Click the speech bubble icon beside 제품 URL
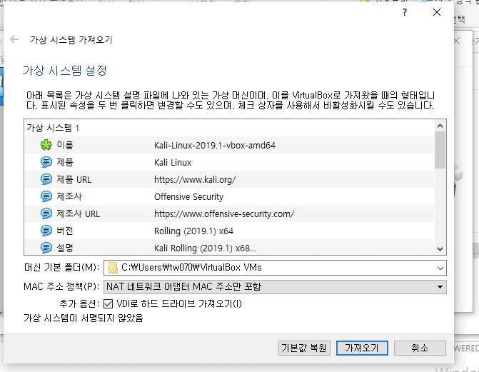Image resolution: width=479 pixels, height=372 pixels. (46, 179)
